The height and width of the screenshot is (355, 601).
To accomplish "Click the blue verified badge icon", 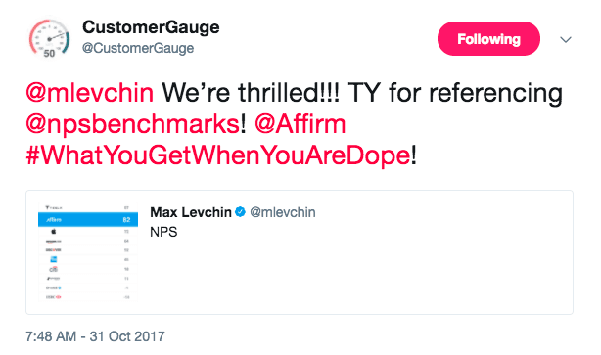I will 241,212.
